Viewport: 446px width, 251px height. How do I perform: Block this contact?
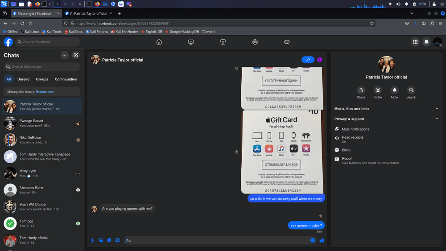point(386,150)
